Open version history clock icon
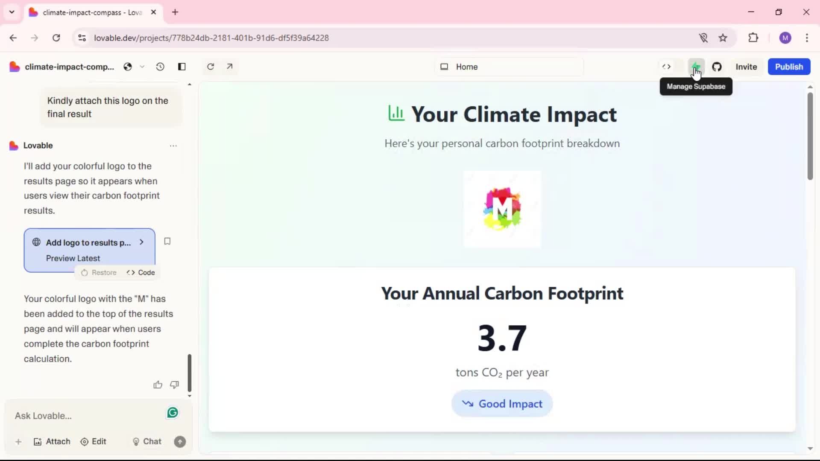820x461 pixels. coord(160,67)
